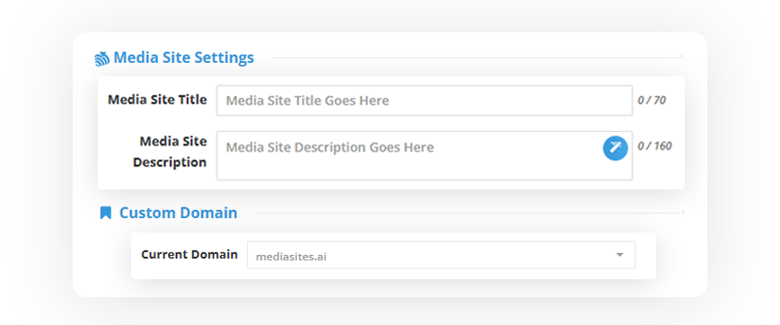Select the mediasites.ai domain text
Image resolution: width=780 pixels, height=325 pixels.
click(x=291, y=258)
